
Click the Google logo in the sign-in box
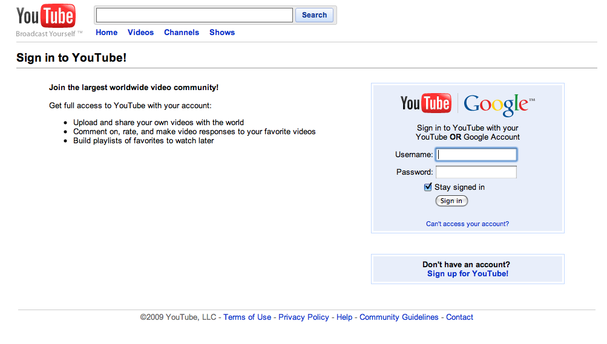[x=499, y=105]
